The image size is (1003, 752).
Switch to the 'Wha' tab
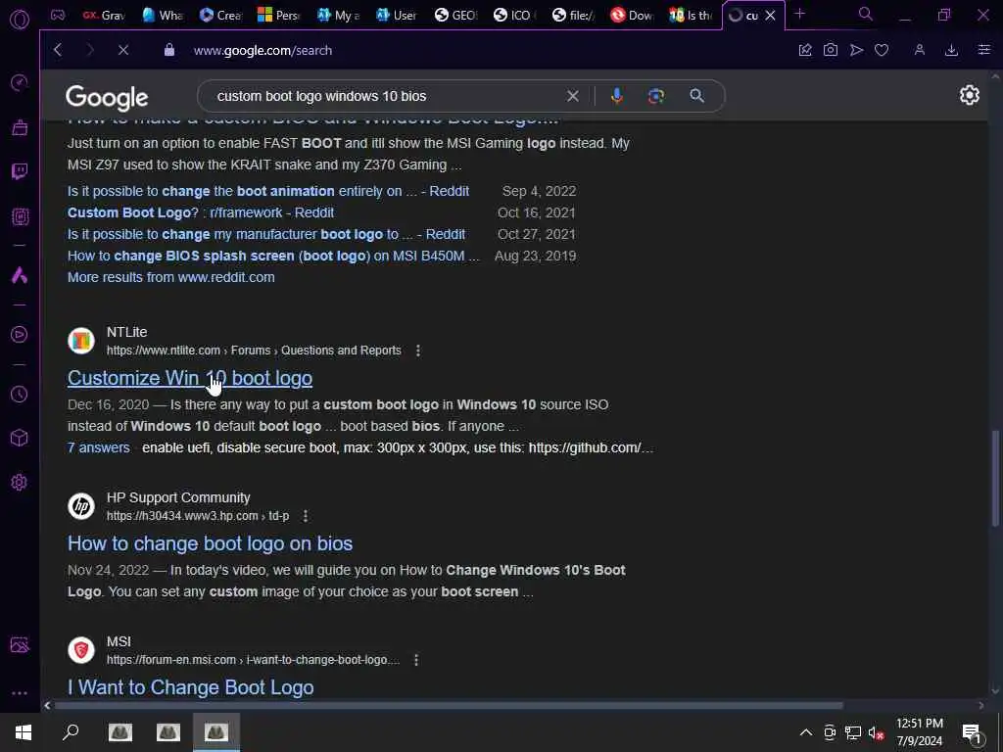[x=163, y=15]
